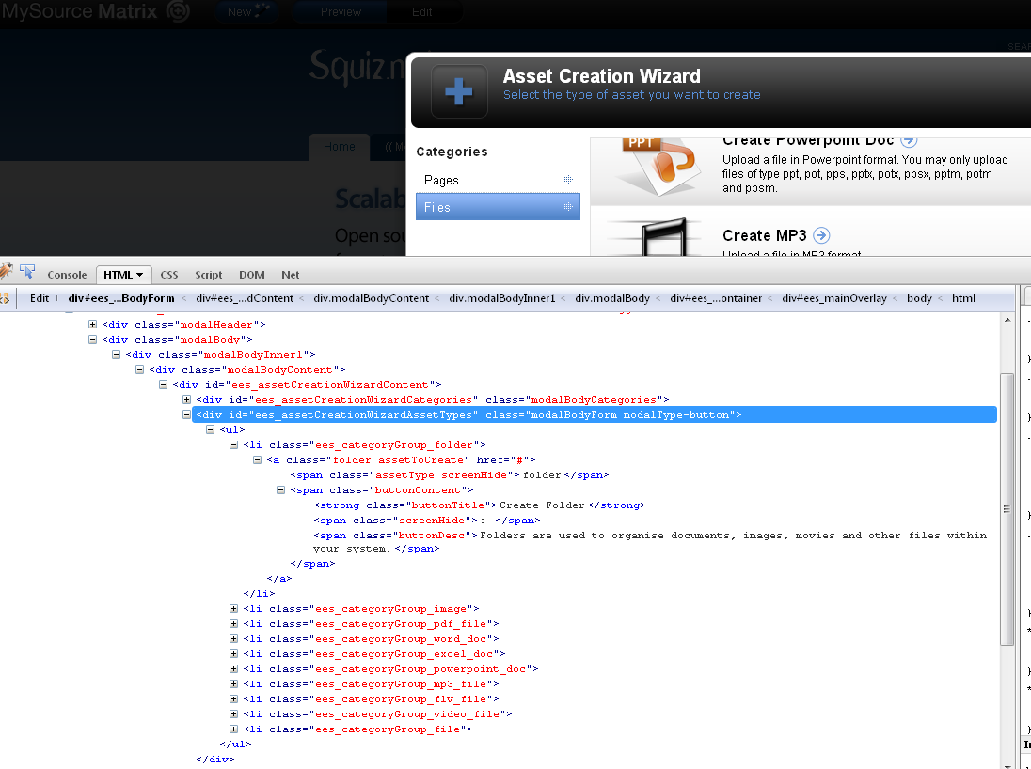Screen dimensions: 1031x769
Task: Click the grip icon on Pages category
Action: pos(568,180)
